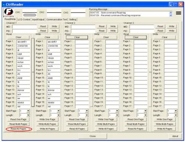Go to the Setting tab
The width and height of the screenshot is (185, 142).
coord(73,20)
